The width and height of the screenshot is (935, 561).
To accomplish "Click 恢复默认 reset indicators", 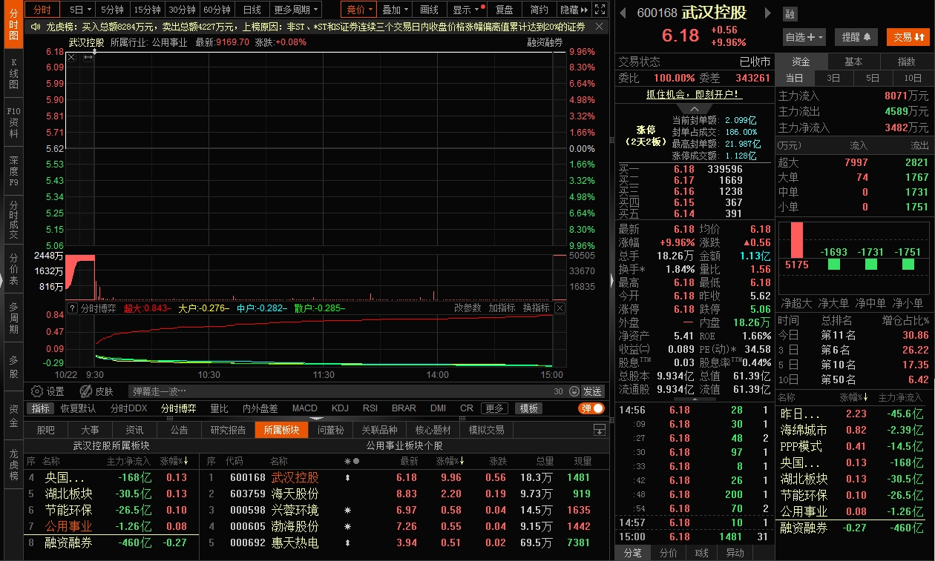I will (x=78, y=408).
